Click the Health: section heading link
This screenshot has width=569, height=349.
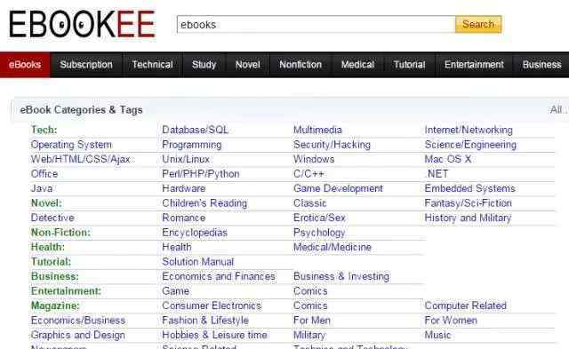[x=48, y=247]
